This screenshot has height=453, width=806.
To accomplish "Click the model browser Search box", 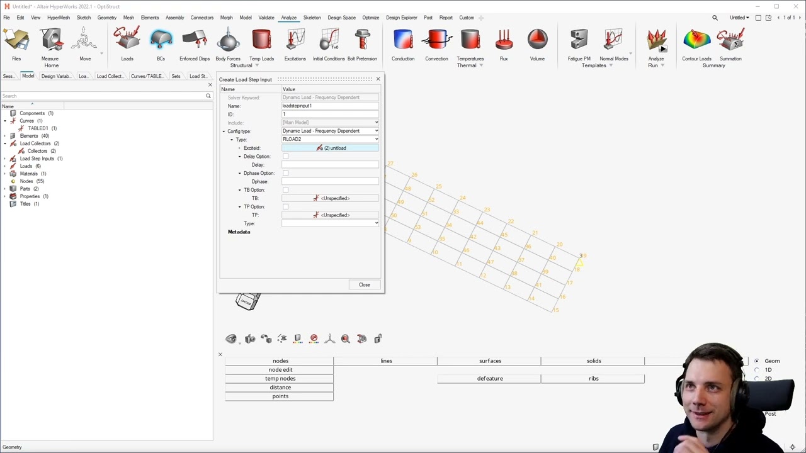I will point(103,96).
